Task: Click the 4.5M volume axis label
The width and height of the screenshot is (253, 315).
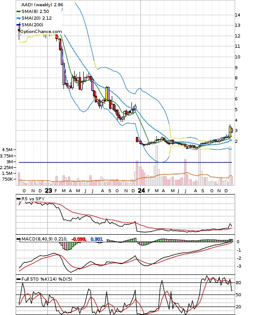Action: (x=7, y=149)
